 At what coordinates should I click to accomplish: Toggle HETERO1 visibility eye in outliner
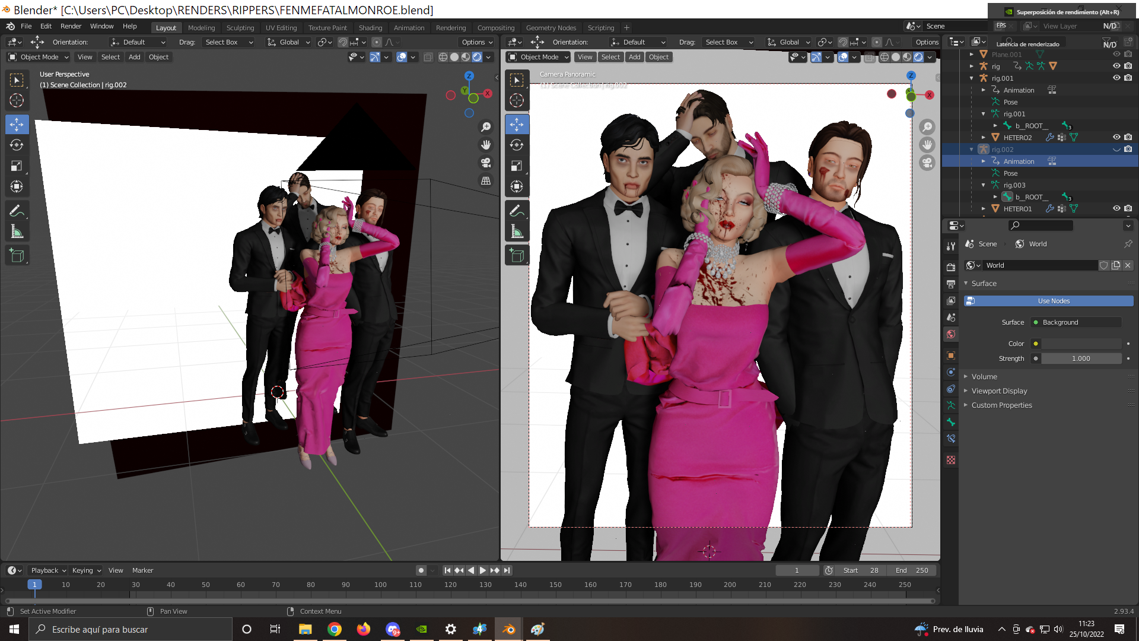tap(1116, 208)
